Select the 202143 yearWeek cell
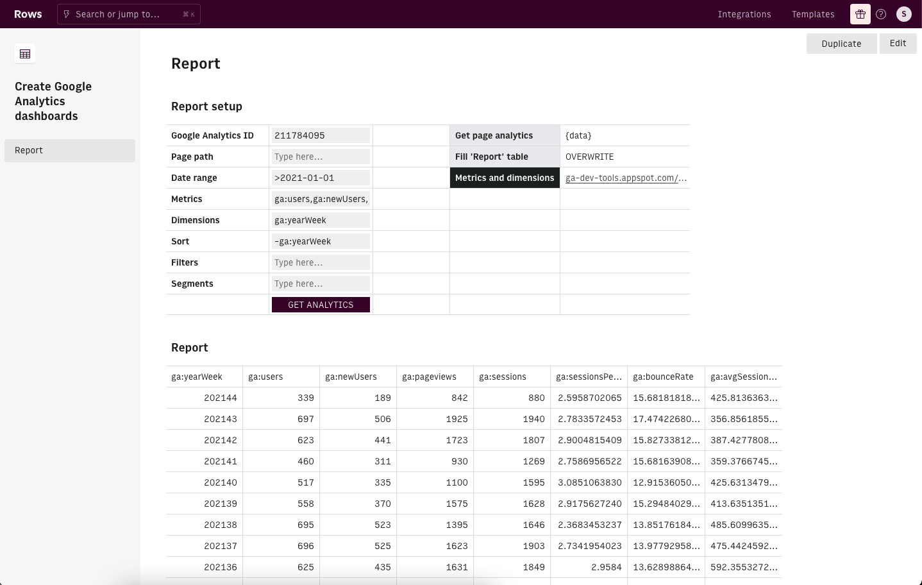 [x=204, y=419]
